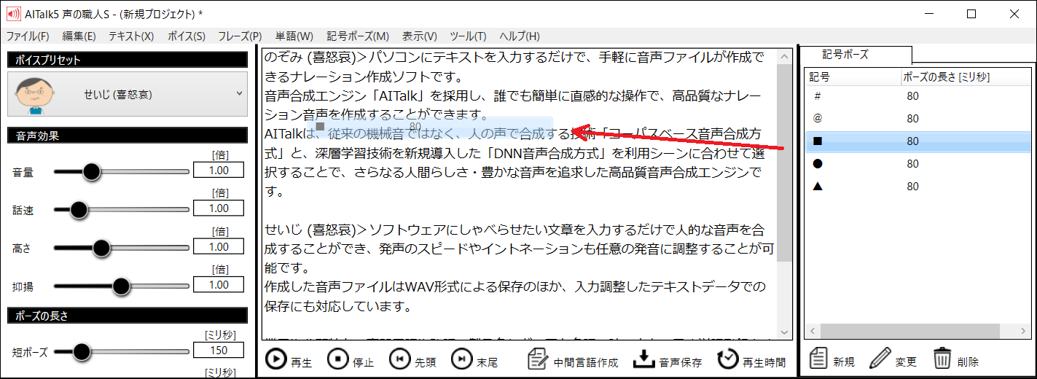Select the ■ square symbol row

pos(918,141)
